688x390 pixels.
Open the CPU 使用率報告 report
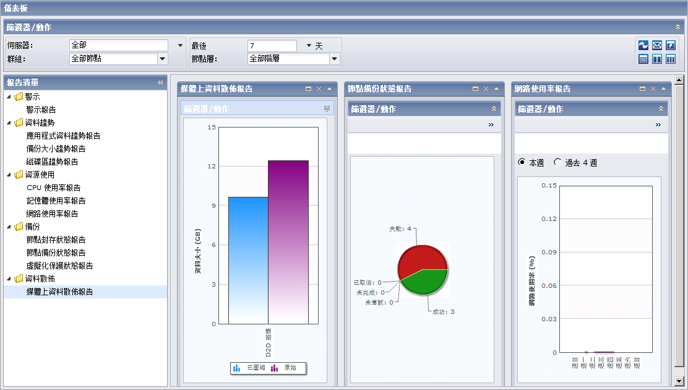click(x=54, y=188)
